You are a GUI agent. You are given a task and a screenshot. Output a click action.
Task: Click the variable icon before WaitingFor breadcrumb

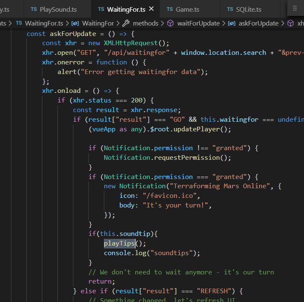75,23
